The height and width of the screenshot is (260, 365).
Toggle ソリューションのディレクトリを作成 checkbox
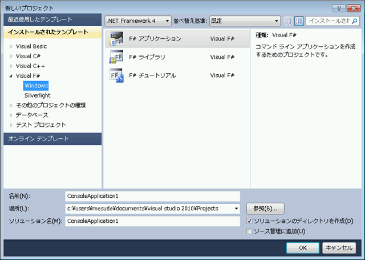(x=250, y=221)
